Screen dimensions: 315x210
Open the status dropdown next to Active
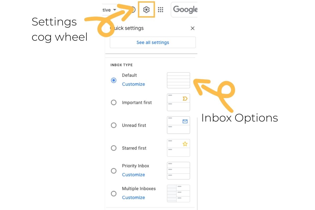tap(115, 10)
